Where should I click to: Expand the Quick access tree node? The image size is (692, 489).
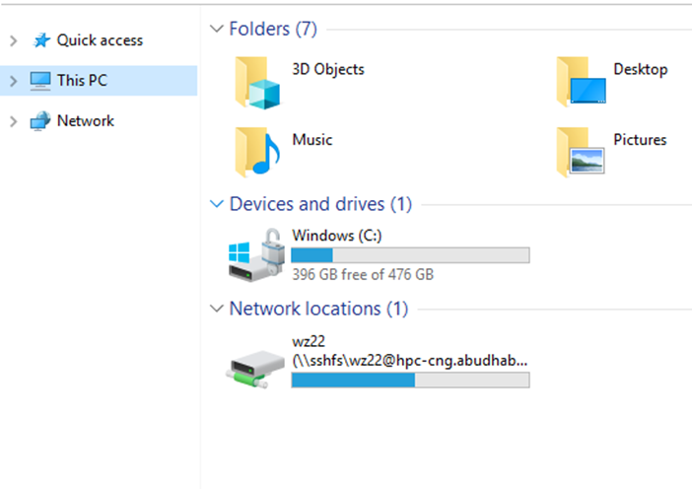pos(13,40)
